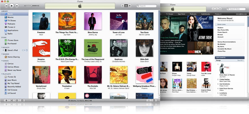Adjust the volume slider in the front window
Image resolution: width=249 pixels, height=114 pixels.
tap(32, 6)
